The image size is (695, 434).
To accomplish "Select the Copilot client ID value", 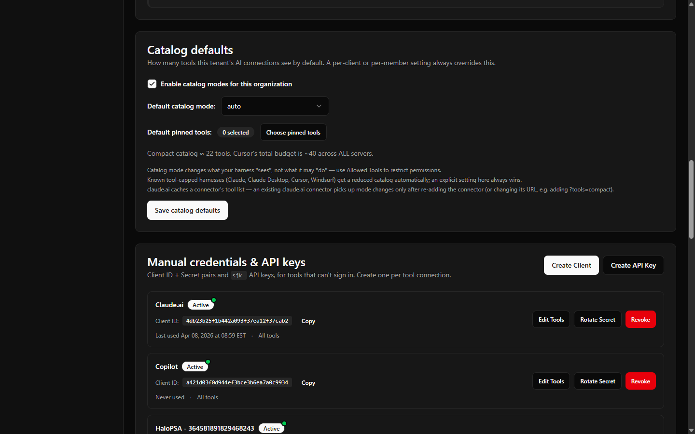I will [237, 382].
